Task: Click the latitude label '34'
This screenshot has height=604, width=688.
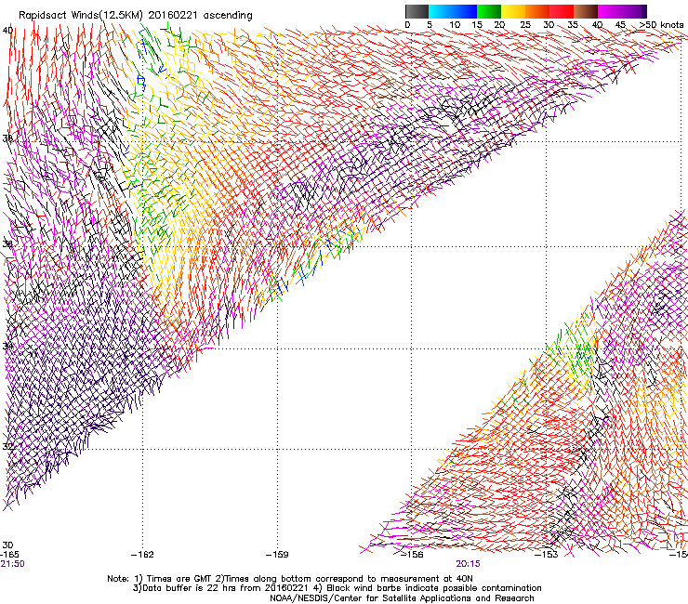Action: [7, 346]
